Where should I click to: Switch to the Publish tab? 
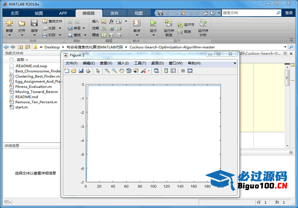(115, 13)
